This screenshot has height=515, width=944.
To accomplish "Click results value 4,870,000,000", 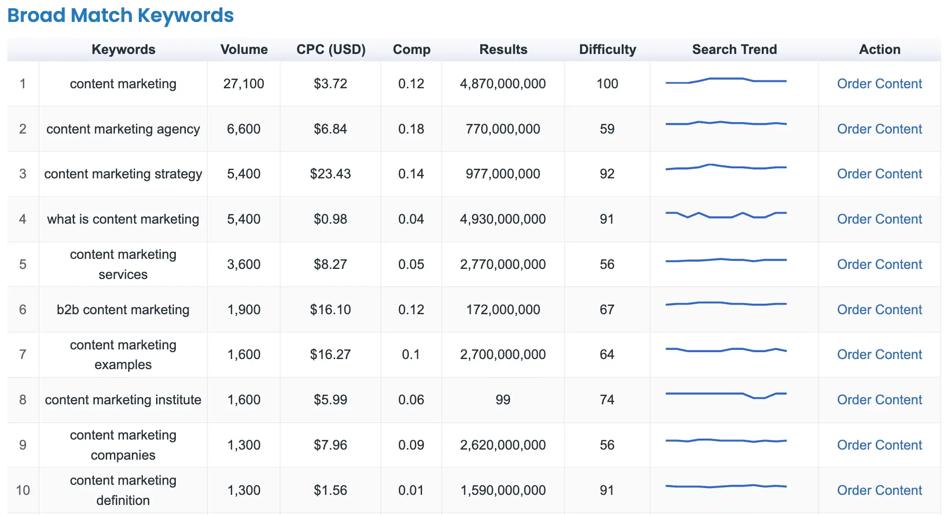I will coord(503,84).
